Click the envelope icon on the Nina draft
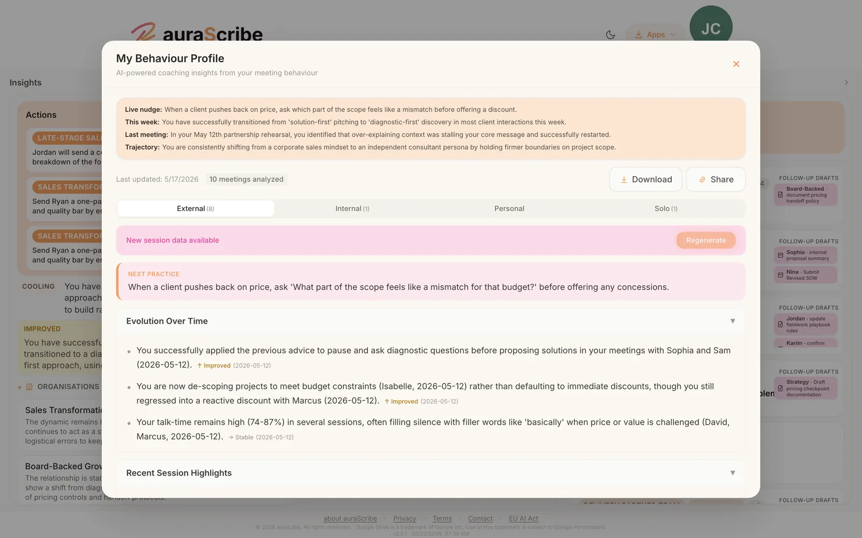This screenshot has height=538, width=862. click(780, 275)
